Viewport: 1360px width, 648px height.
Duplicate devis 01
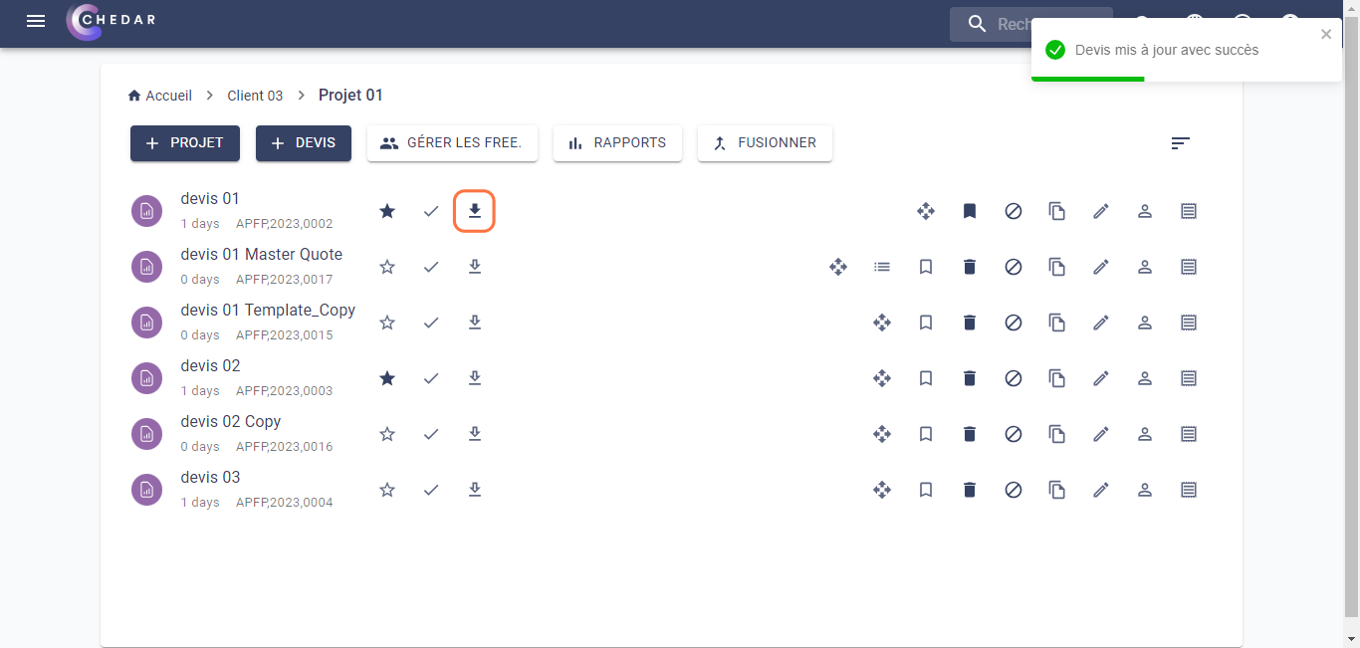[1057, 211]
